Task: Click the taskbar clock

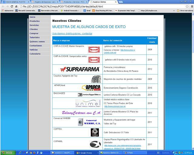Action: tap(188, 153)
